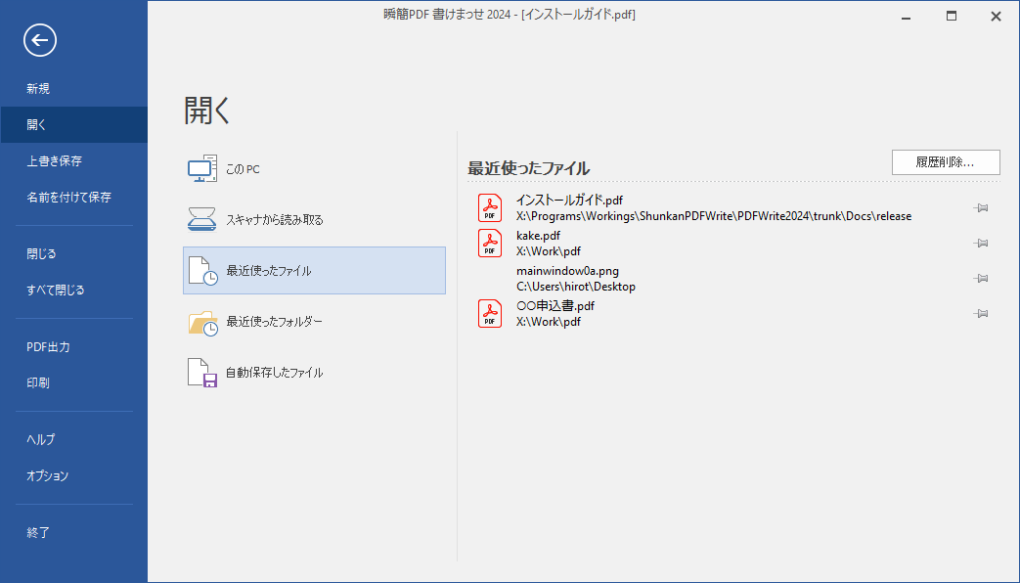Image resolution: width=1020 pixels, height=583 pixels.
Task: Click the このPC computer icon
Action: tap(202, 169)
